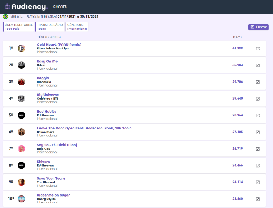Open external link icon for Shivers row
This screenshot has width=273, height=208.
coord(258,166)
